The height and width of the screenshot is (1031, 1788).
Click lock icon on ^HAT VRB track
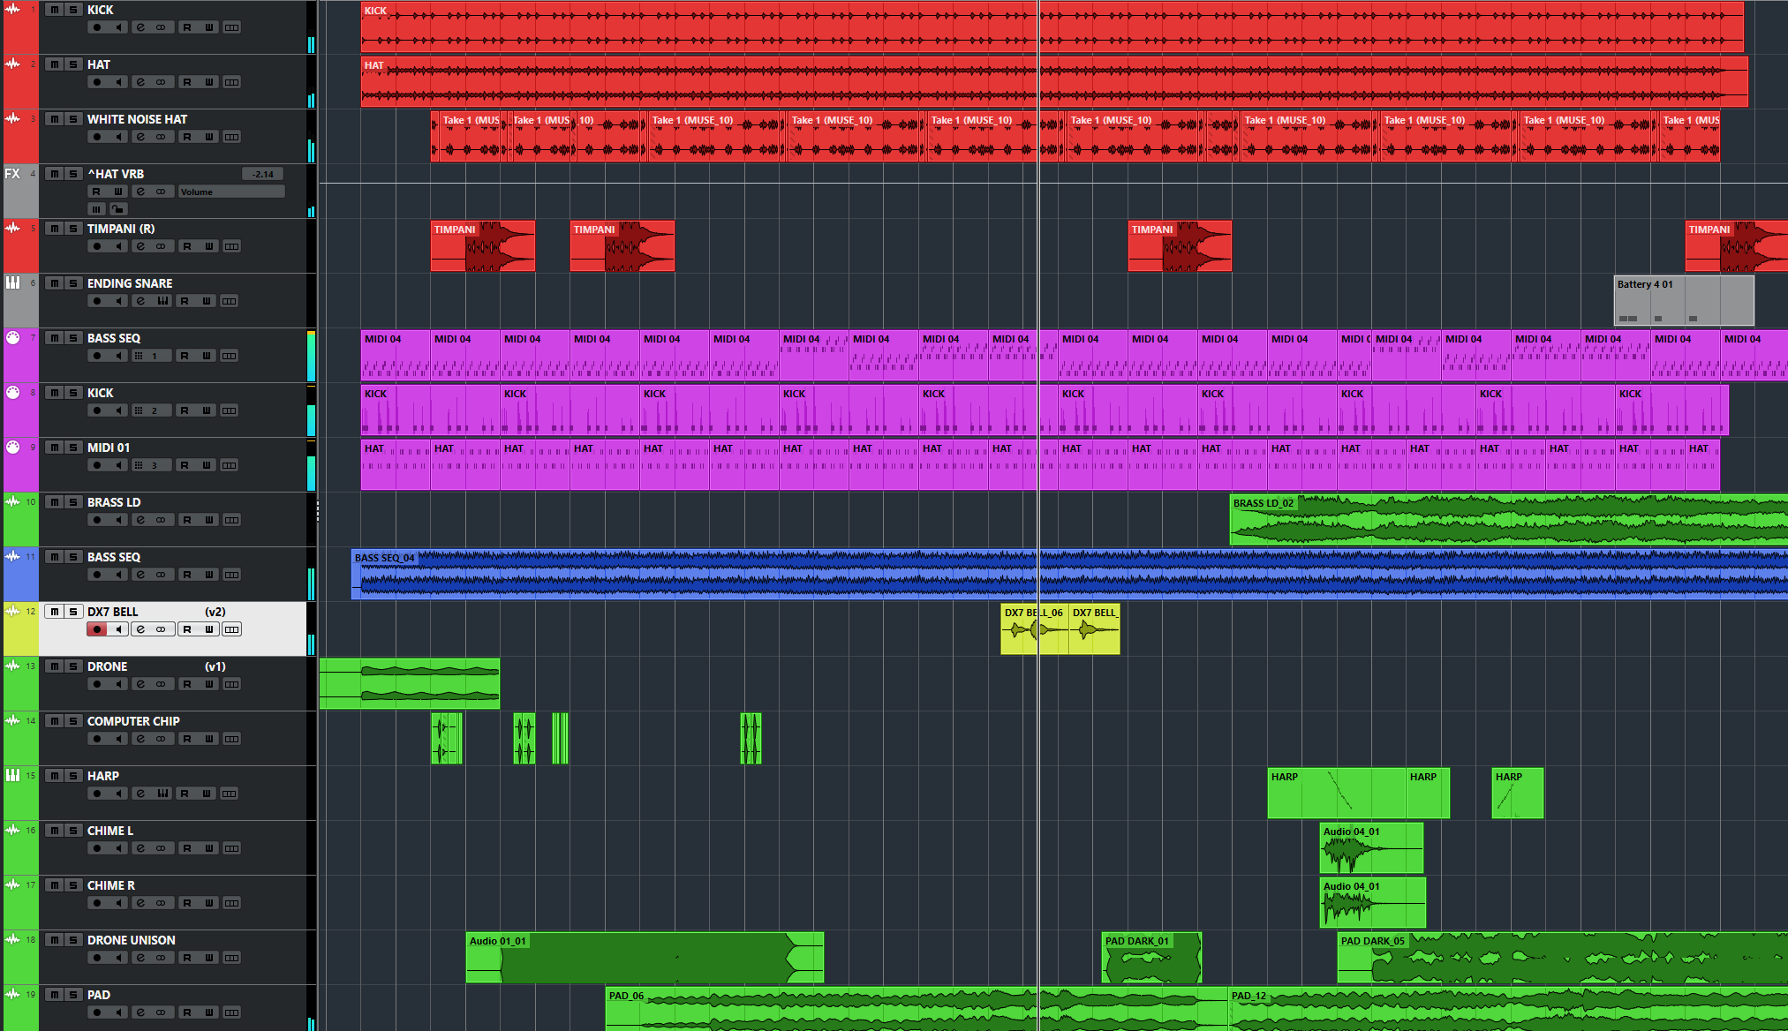pyautogui.click(x=117, y=209)
